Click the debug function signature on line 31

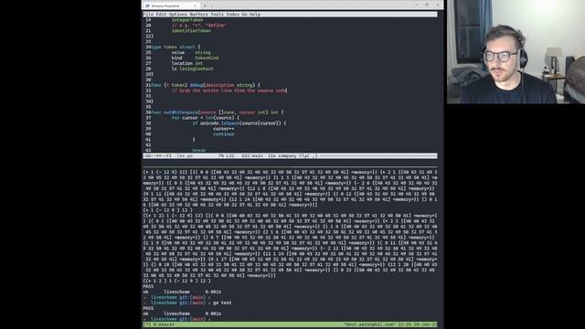206,85
